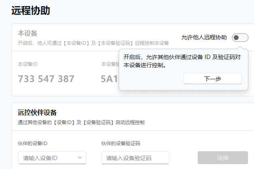Viewport: 254px width, 169px height.
Task: Select the verification code starting with 5A1
Action: point(110,79)
